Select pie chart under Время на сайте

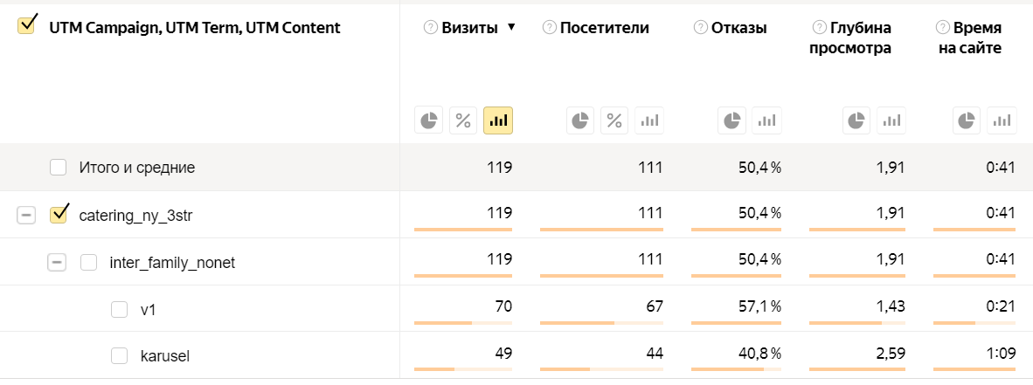coord(967,120)
